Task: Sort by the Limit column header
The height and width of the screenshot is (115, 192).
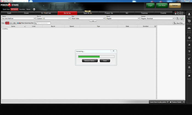Action: coord(34,26)
